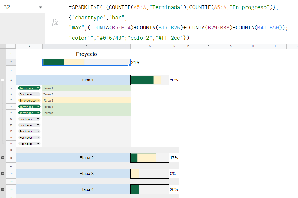Screen dimensions: 298x198
Task: Open the Name Box dropdown arrow
Action: (41, 7)
